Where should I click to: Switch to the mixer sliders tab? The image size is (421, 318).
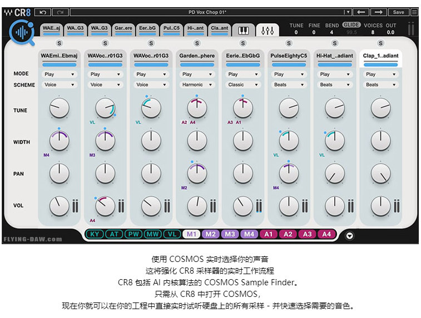(268, 31)
